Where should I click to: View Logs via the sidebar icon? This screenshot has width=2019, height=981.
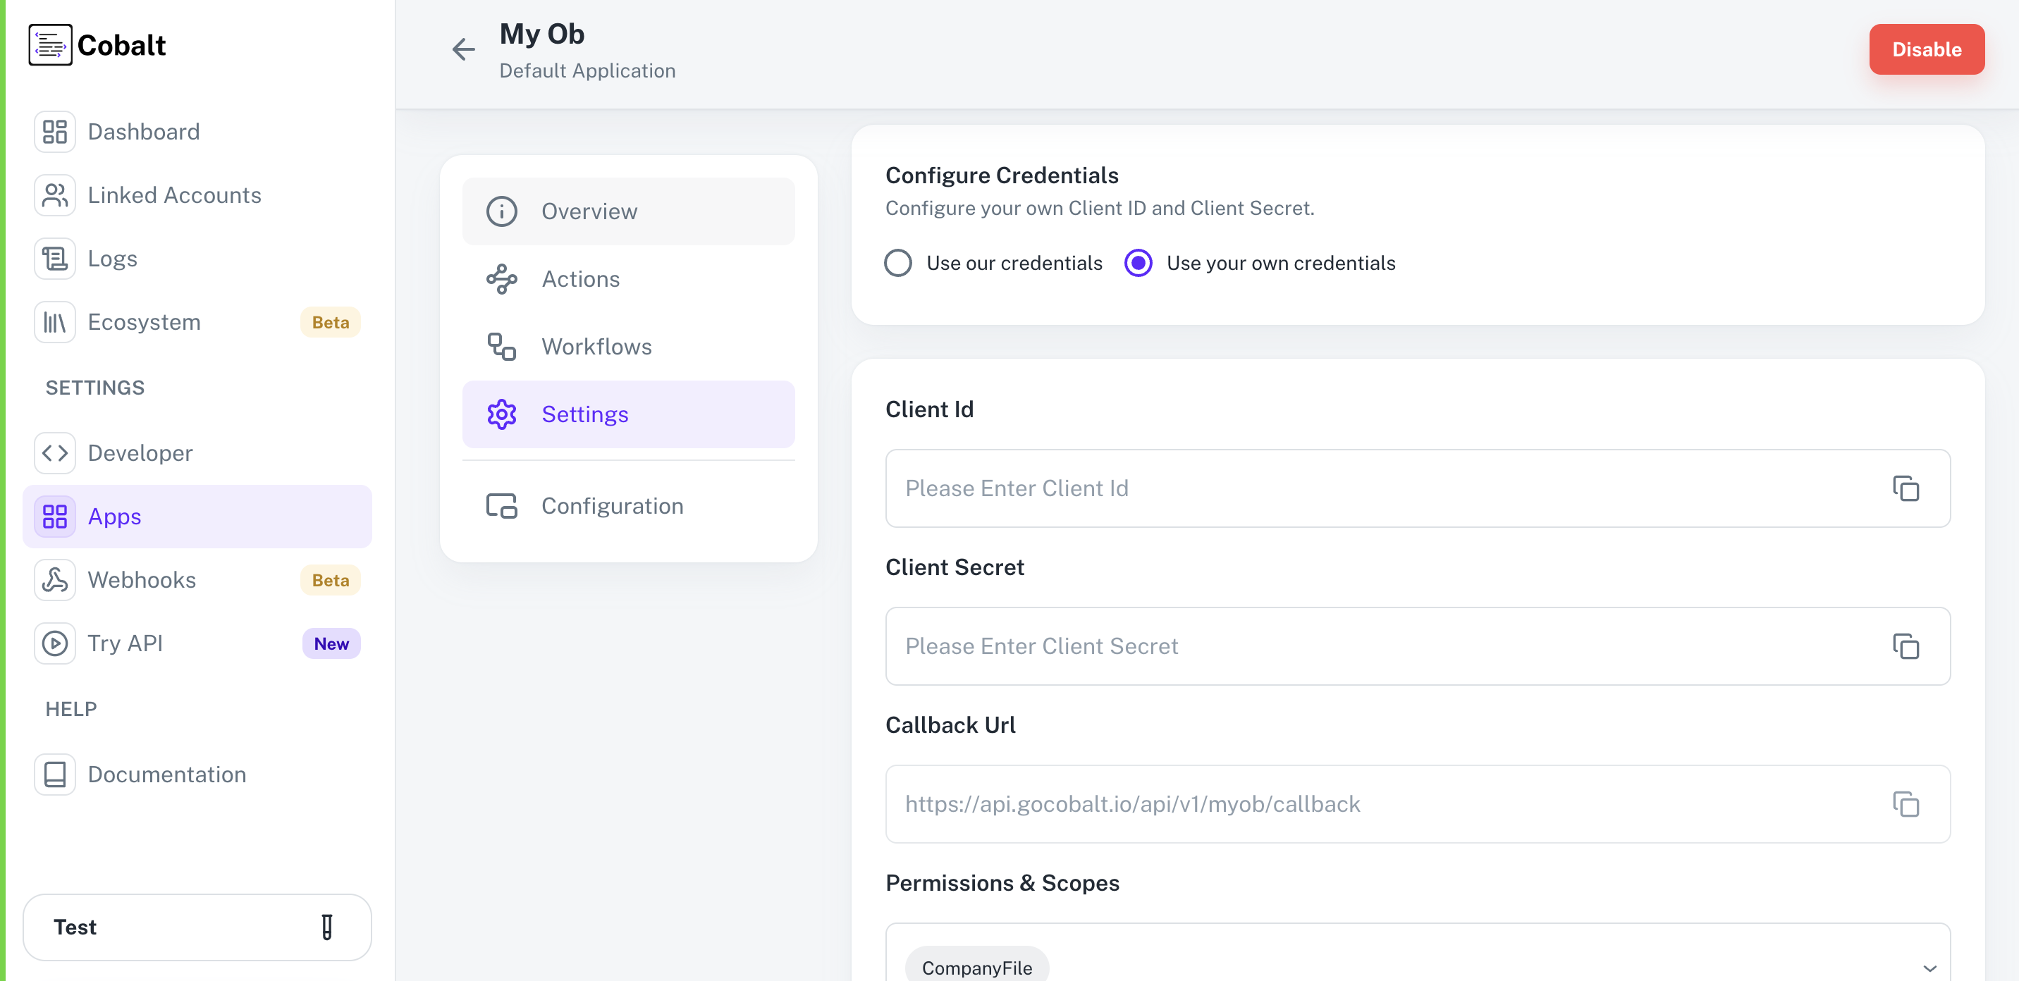[x=112, y=258]
